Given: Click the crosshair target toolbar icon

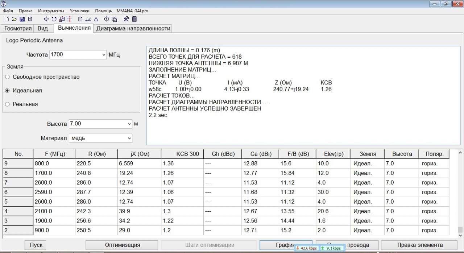Looking at the screenshot, I should 107,19.
